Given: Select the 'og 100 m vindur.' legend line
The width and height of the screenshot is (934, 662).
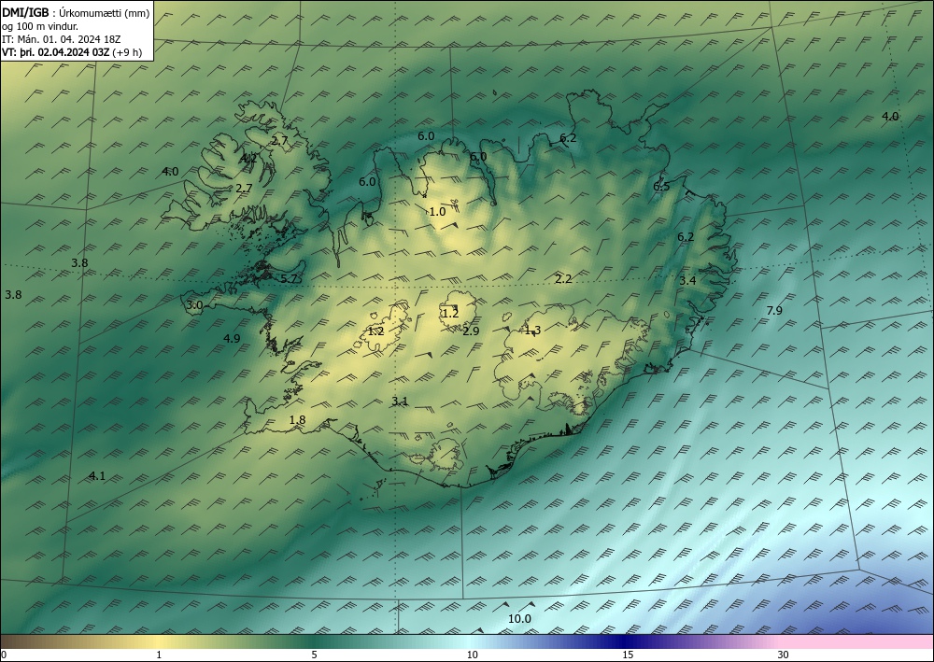Looking at the screenshot, I should (x=40, y=26).
